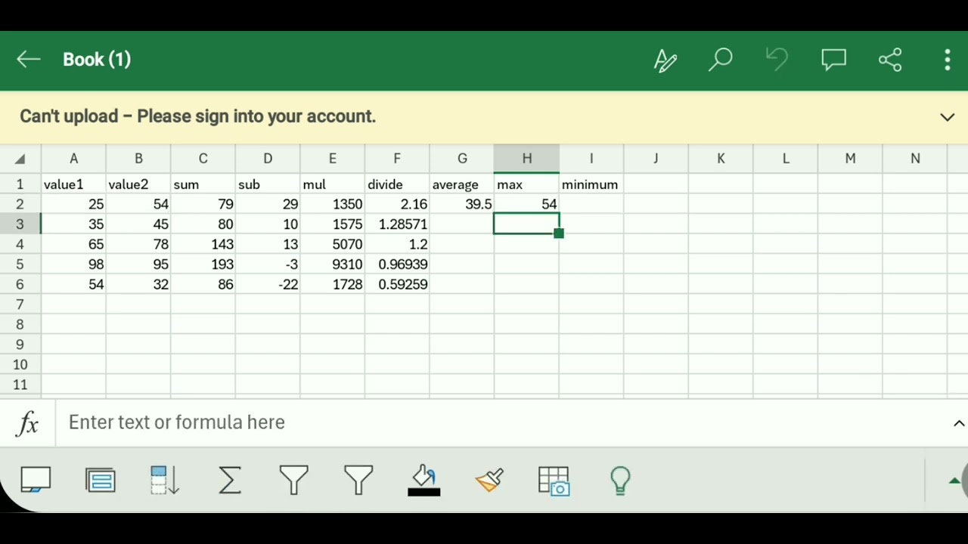This screenshot has height=544, width=968.
Task: Select column H header
Action: (526, 159)
